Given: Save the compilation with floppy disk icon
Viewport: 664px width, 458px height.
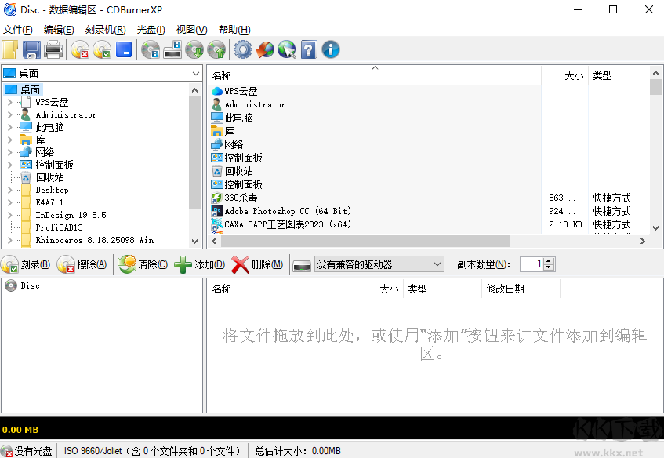Looking at the screenshot, I should click(x=32, y=49).
